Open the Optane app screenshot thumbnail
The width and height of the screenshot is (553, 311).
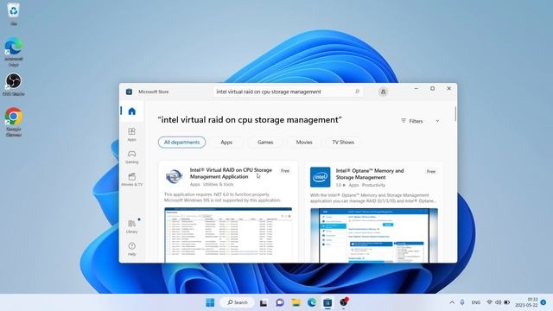374,235
